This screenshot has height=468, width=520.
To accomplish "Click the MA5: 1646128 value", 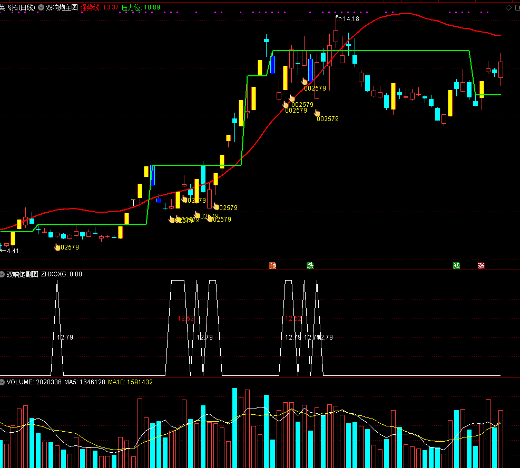I will (85, 382).
